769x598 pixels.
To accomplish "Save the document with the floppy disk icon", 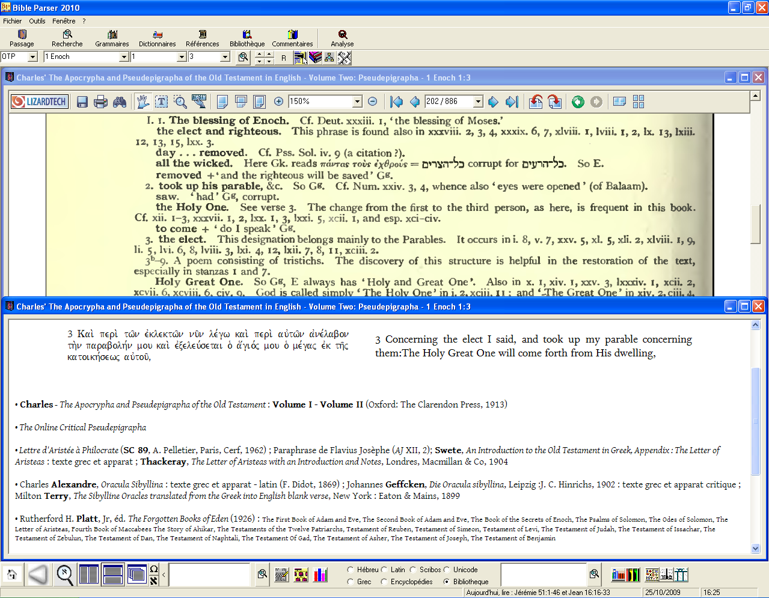I will 82,102.
